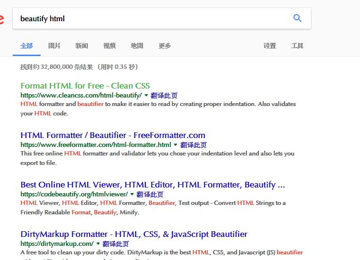Open 工具 search tools
The width and height of the screenshot is (360, 260).
click(x=297, y=46)
